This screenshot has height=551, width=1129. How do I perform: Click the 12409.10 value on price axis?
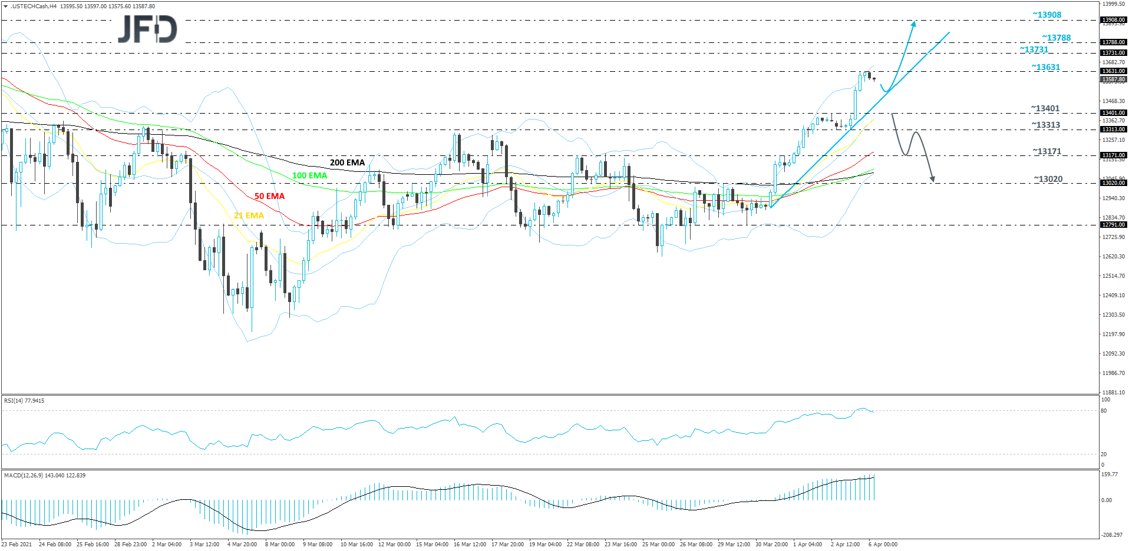tap(1114, 296)
